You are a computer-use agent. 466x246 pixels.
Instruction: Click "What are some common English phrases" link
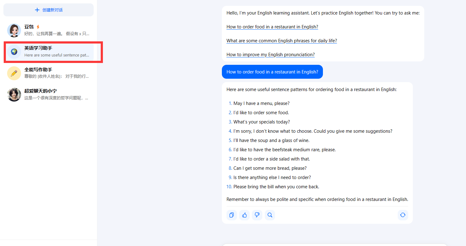pos(282,41)
